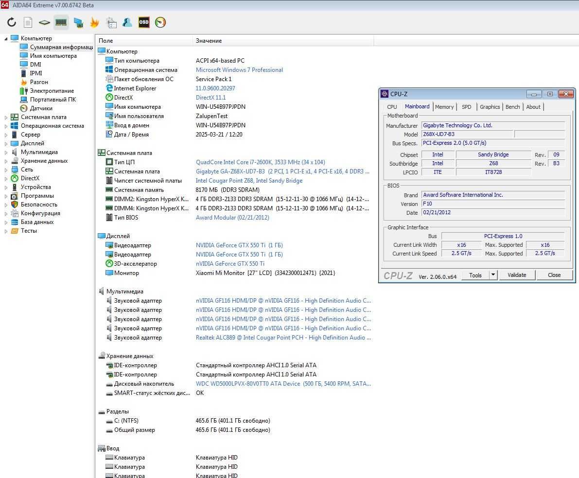Expand the Дисплей tree node
This screenshot has height=478, width=579.
point(6,144)
